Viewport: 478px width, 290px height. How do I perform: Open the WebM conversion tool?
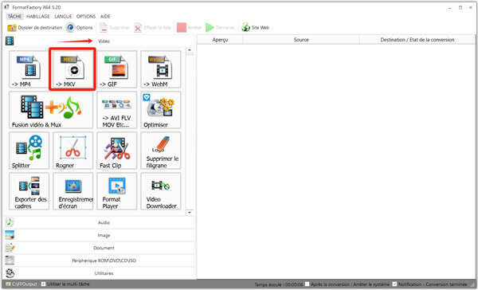(161, 69)
